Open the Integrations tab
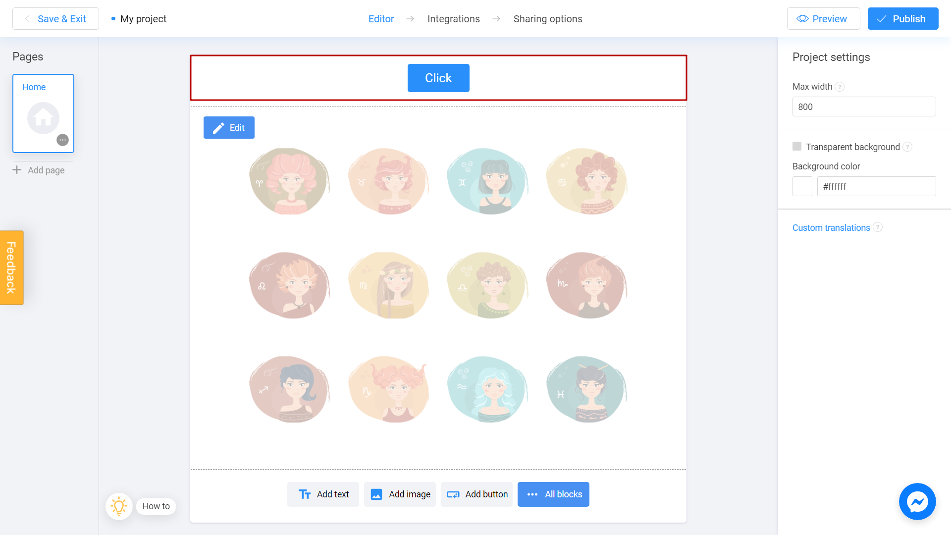951x535 pixels. coord(453,19)
